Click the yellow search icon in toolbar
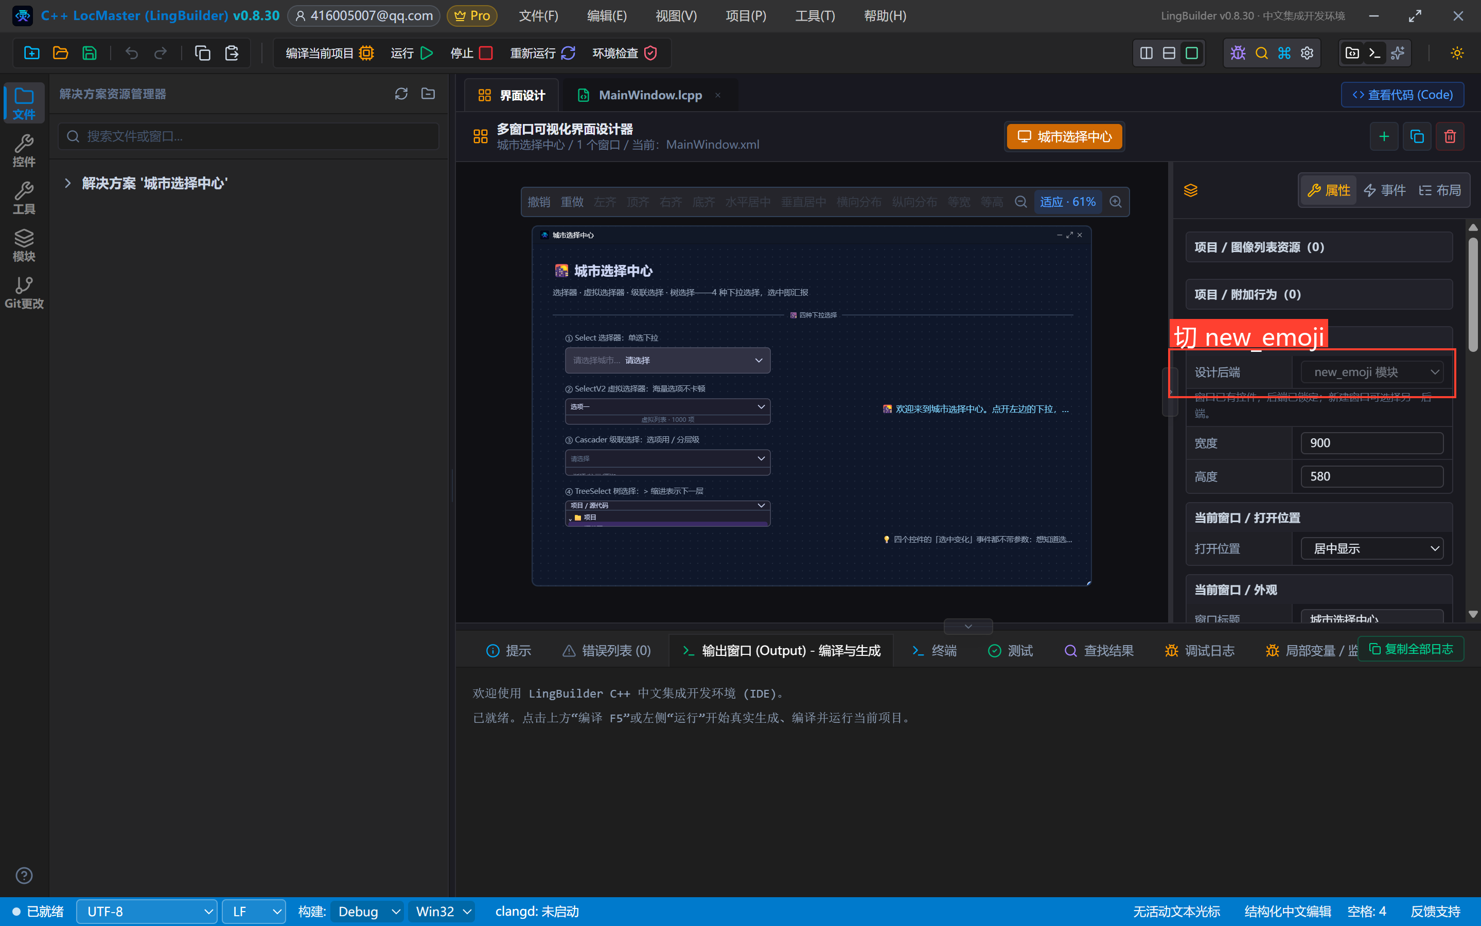The image size is (1481, 926). coord(1261,54)
